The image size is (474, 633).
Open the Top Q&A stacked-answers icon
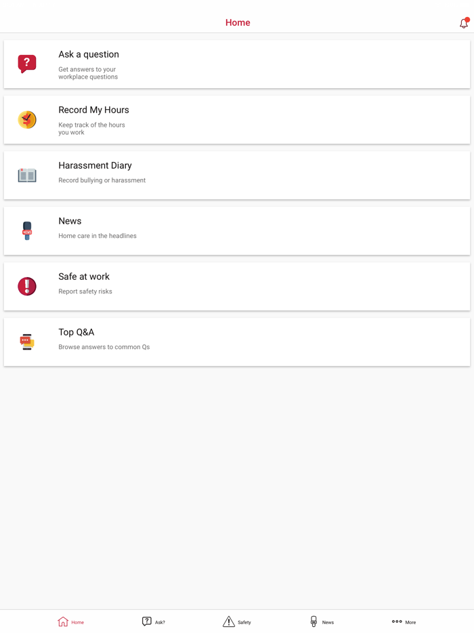[x=26, y=341]
